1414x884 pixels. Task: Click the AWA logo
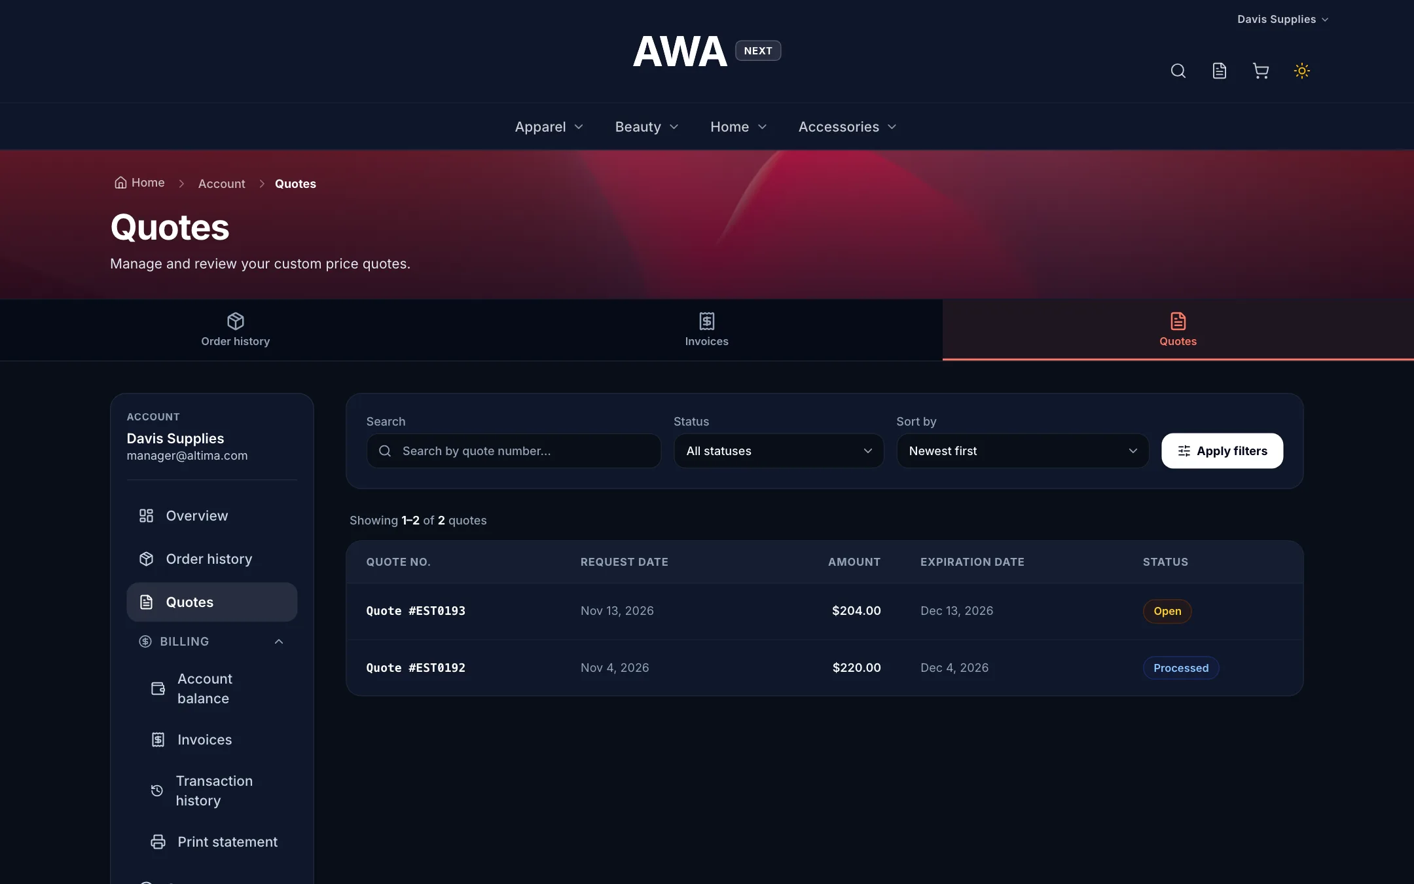(x=680, y=51)
